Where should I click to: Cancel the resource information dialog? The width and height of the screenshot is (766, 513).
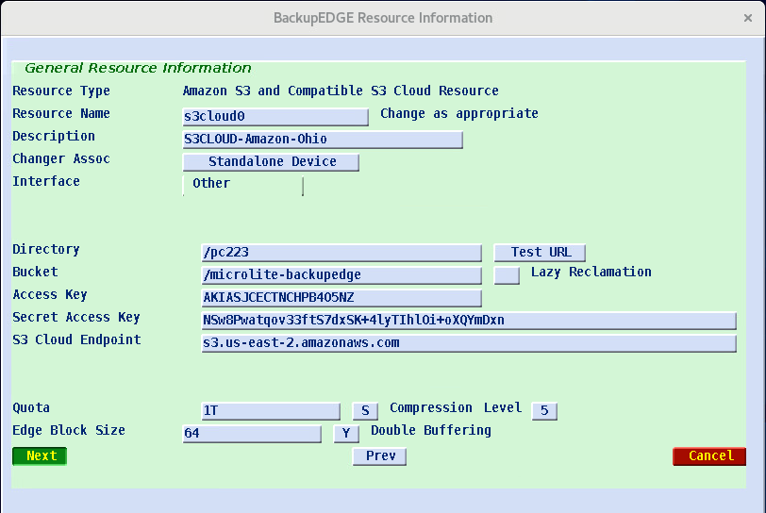tap(709, 455)
